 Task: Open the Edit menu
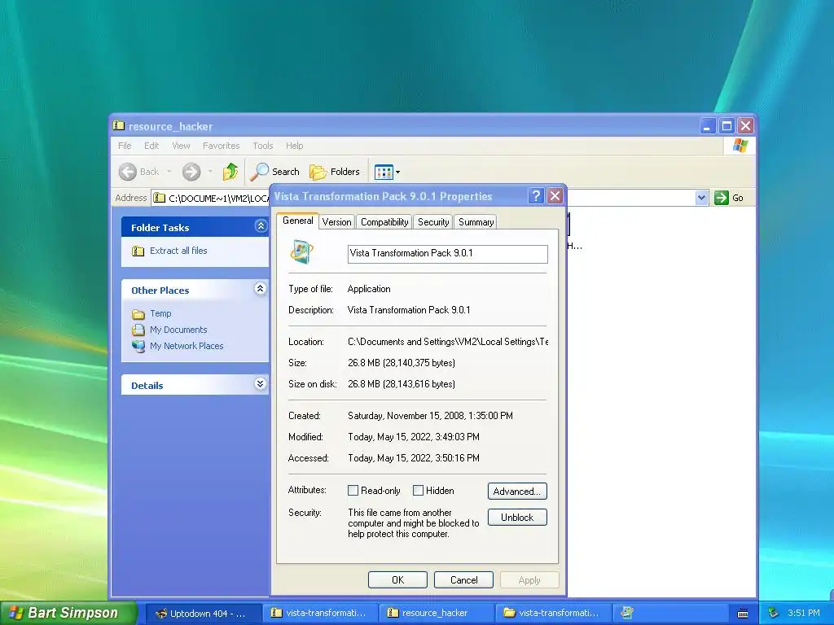tap(151, 146)
